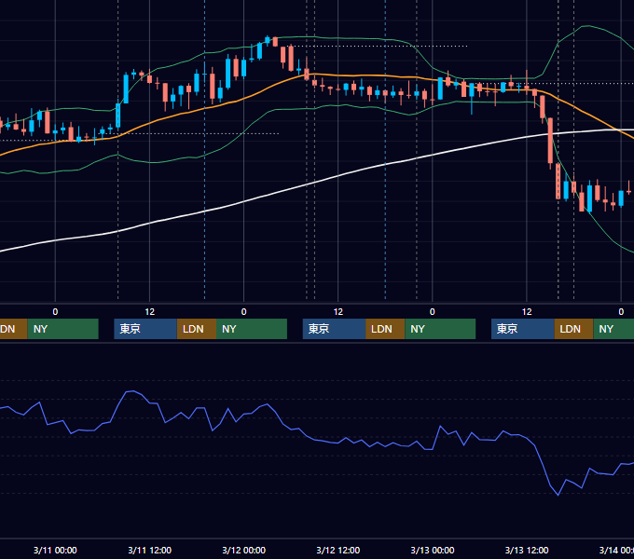Image resolution: width=634 pixels, height=559 pixels.
Task: Click the hour label 0 above 3/12 00:00
Action: (x=244, y=312)
